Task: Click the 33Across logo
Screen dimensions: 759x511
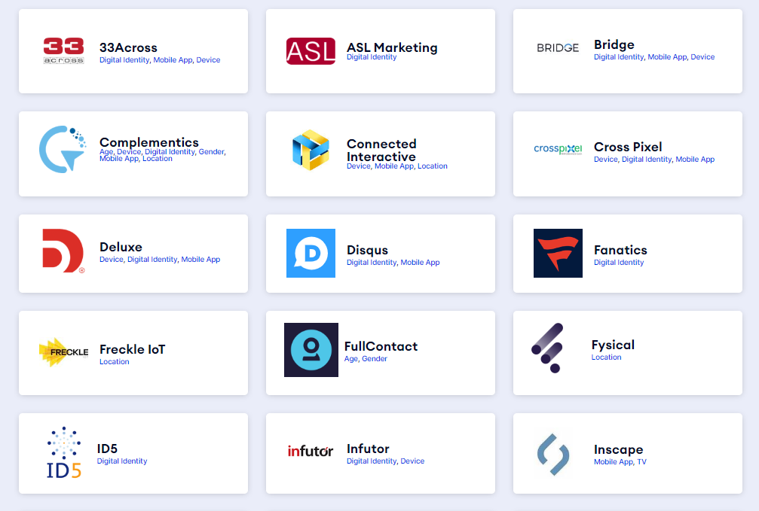Action: click(63, 50)
